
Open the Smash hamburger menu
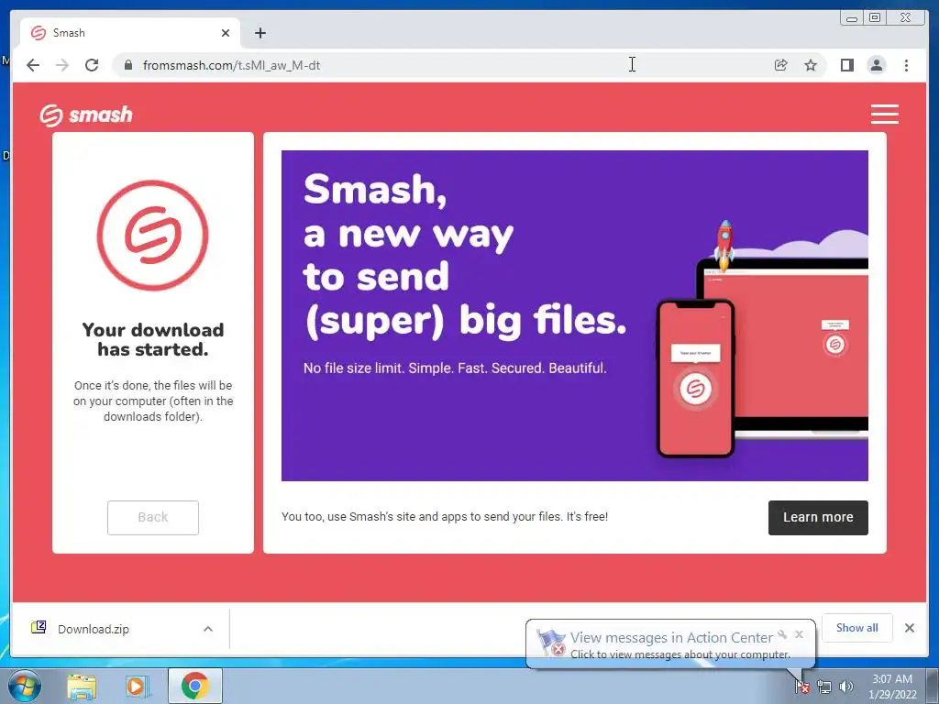pyautogui.click(x=885, y=114)
